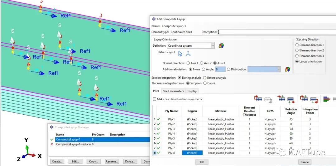Click into the Description text field
This screenshot has height=166, width=336.
tap(277, 32)
